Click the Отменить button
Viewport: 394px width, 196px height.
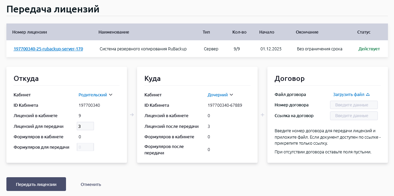coord(91,184)
